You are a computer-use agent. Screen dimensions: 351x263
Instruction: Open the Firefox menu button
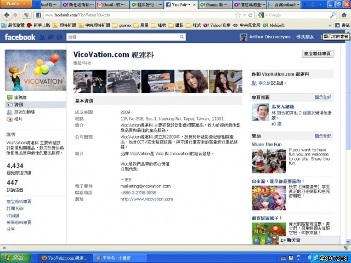(16, 4)
